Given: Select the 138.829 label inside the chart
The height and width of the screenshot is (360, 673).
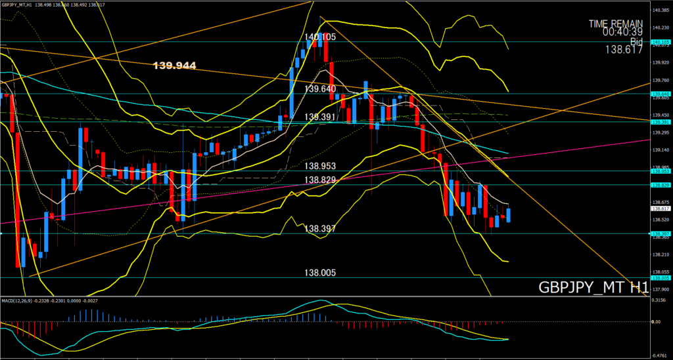Looking at the screenshot, I should tap(320, 180).
